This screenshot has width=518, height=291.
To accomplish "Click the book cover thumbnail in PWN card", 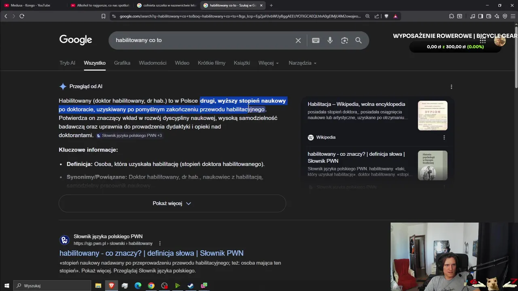I will coord(433,165).
